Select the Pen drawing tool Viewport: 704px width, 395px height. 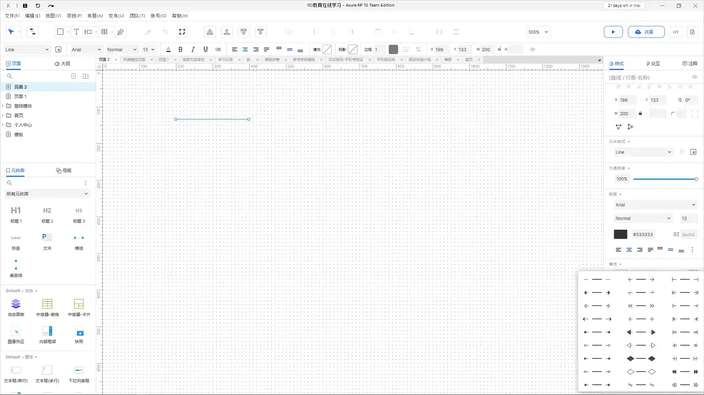point(121,32)
